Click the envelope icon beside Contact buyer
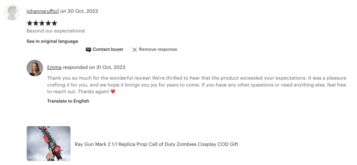 pyautogui.click(x=88, y=49)
